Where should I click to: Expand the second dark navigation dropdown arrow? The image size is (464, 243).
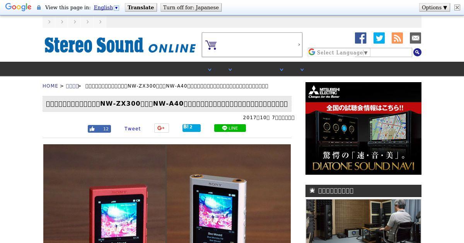pyautogui.click(x=230, y=70)
